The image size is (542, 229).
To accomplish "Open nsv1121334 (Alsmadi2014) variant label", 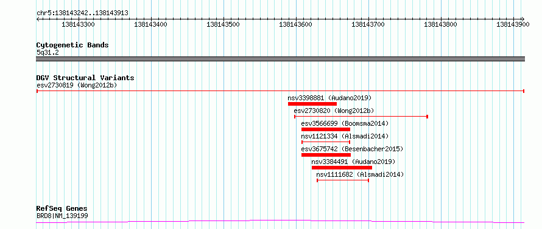I will pos(345,136).
